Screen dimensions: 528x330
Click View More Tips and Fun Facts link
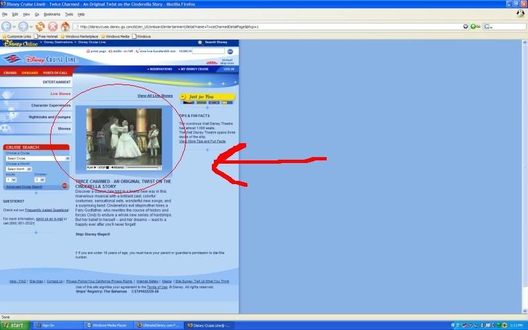pyautogui.click(x=203, y=141)
